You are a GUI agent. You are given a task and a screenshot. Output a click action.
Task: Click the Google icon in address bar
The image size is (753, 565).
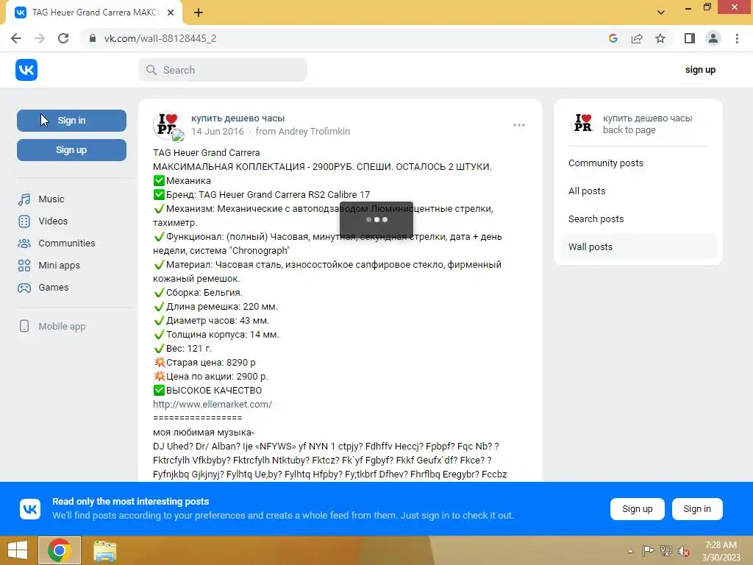coord(613,38)
